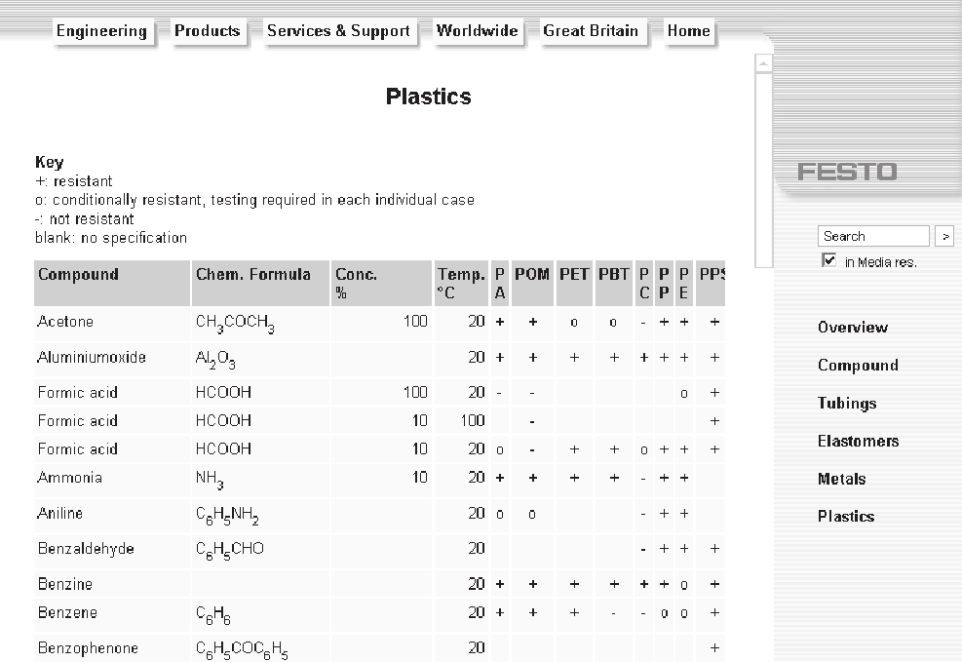Click the scrollbar up arrow
The width and height of the screenshot is (962, 662).
763,63
